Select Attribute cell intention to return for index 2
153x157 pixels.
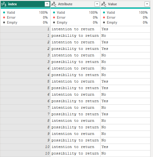click(x=75, y=42)
